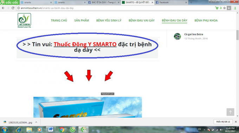
Task: Bookmark this page with the star
Action: click(224, 8)
